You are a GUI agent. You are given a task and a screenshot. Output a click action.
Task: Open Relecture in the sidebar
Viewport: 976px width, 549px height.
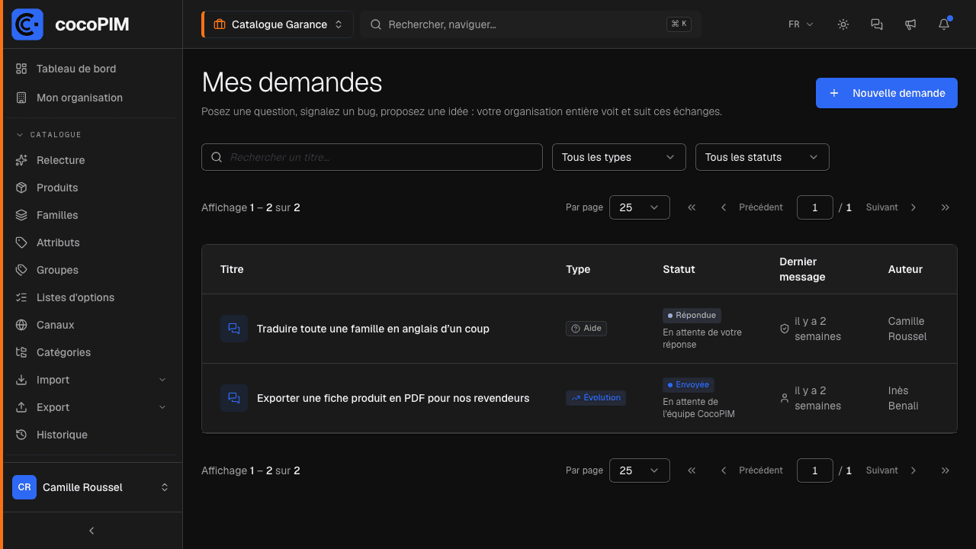coord(91,160)
